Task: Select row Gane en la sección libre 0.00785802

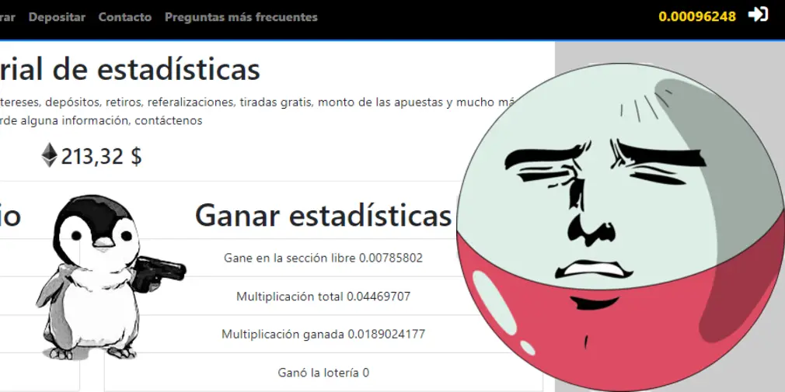Action: [x=323, y=258]
